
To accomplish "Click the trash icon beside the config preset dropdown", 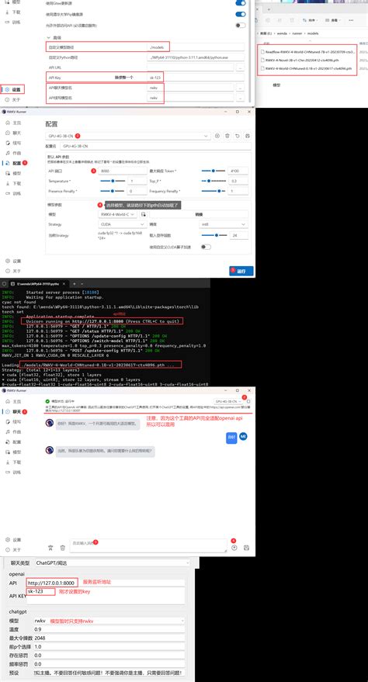I will (x=227, y=136).
